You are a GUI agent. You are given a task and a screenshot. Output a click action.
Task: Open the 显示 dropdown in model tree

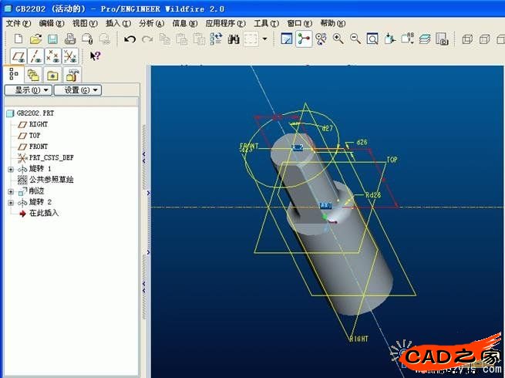(x=28, y=90)
